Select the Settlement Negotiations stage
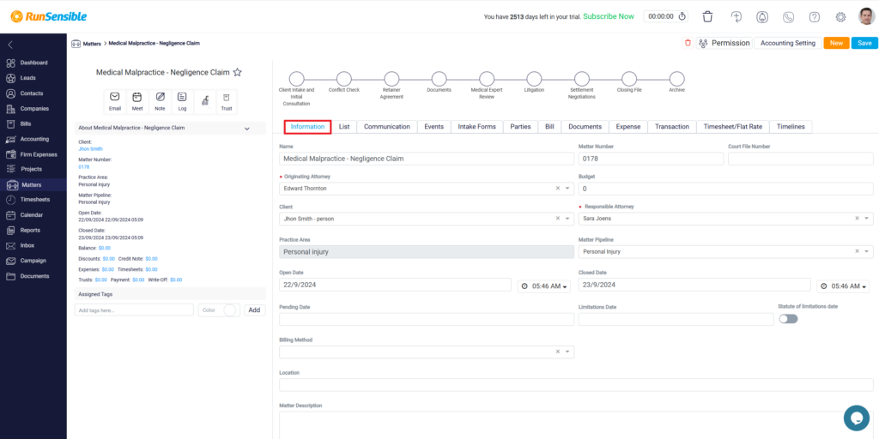This screenshot has width=879, height=439. (x=582, y=78)
